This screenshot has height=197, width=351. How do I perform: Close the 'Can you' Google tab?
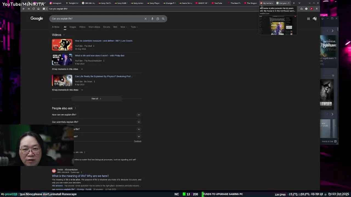(288, 3)
